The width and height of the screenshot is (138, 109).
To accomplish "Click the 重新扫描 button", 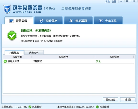I will pyautogui.click(x=110, y=100).
